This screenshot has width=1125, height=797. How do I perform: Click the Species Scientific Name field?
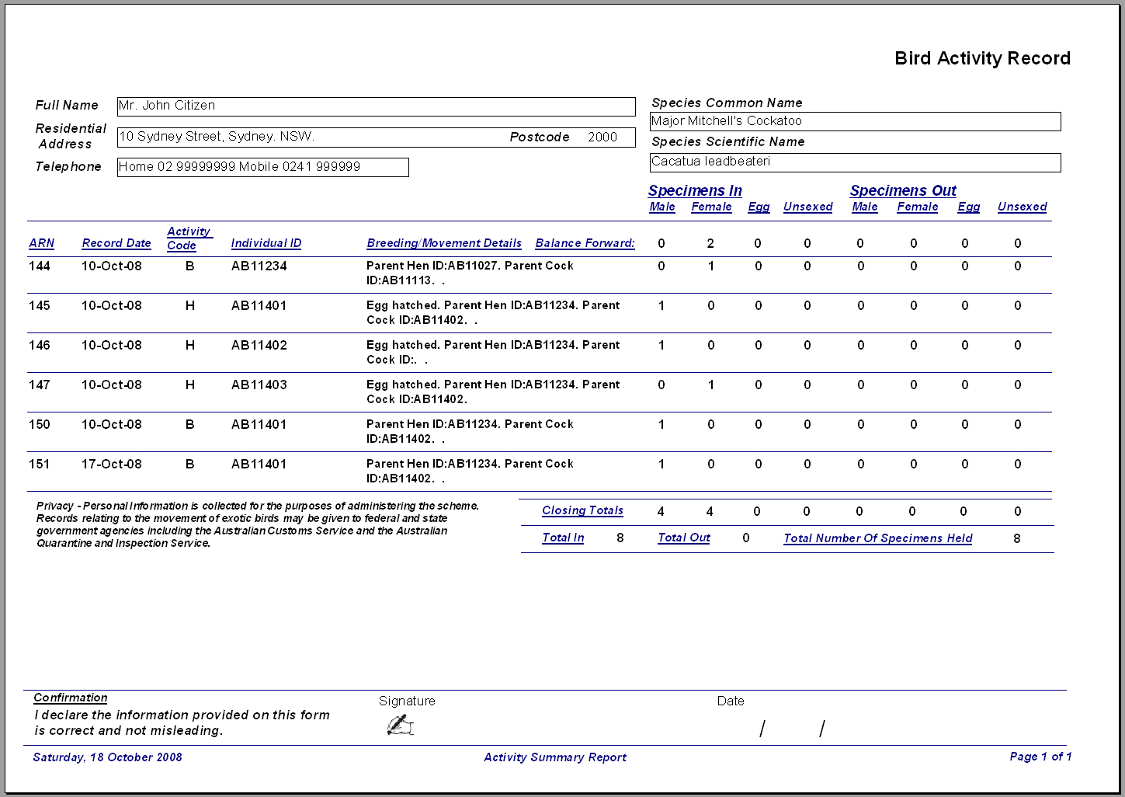[x=856, y=162]
